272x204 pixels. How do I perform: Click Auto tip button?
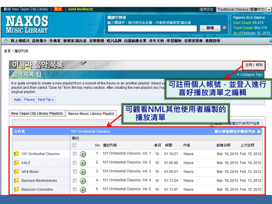click(17, 100)
